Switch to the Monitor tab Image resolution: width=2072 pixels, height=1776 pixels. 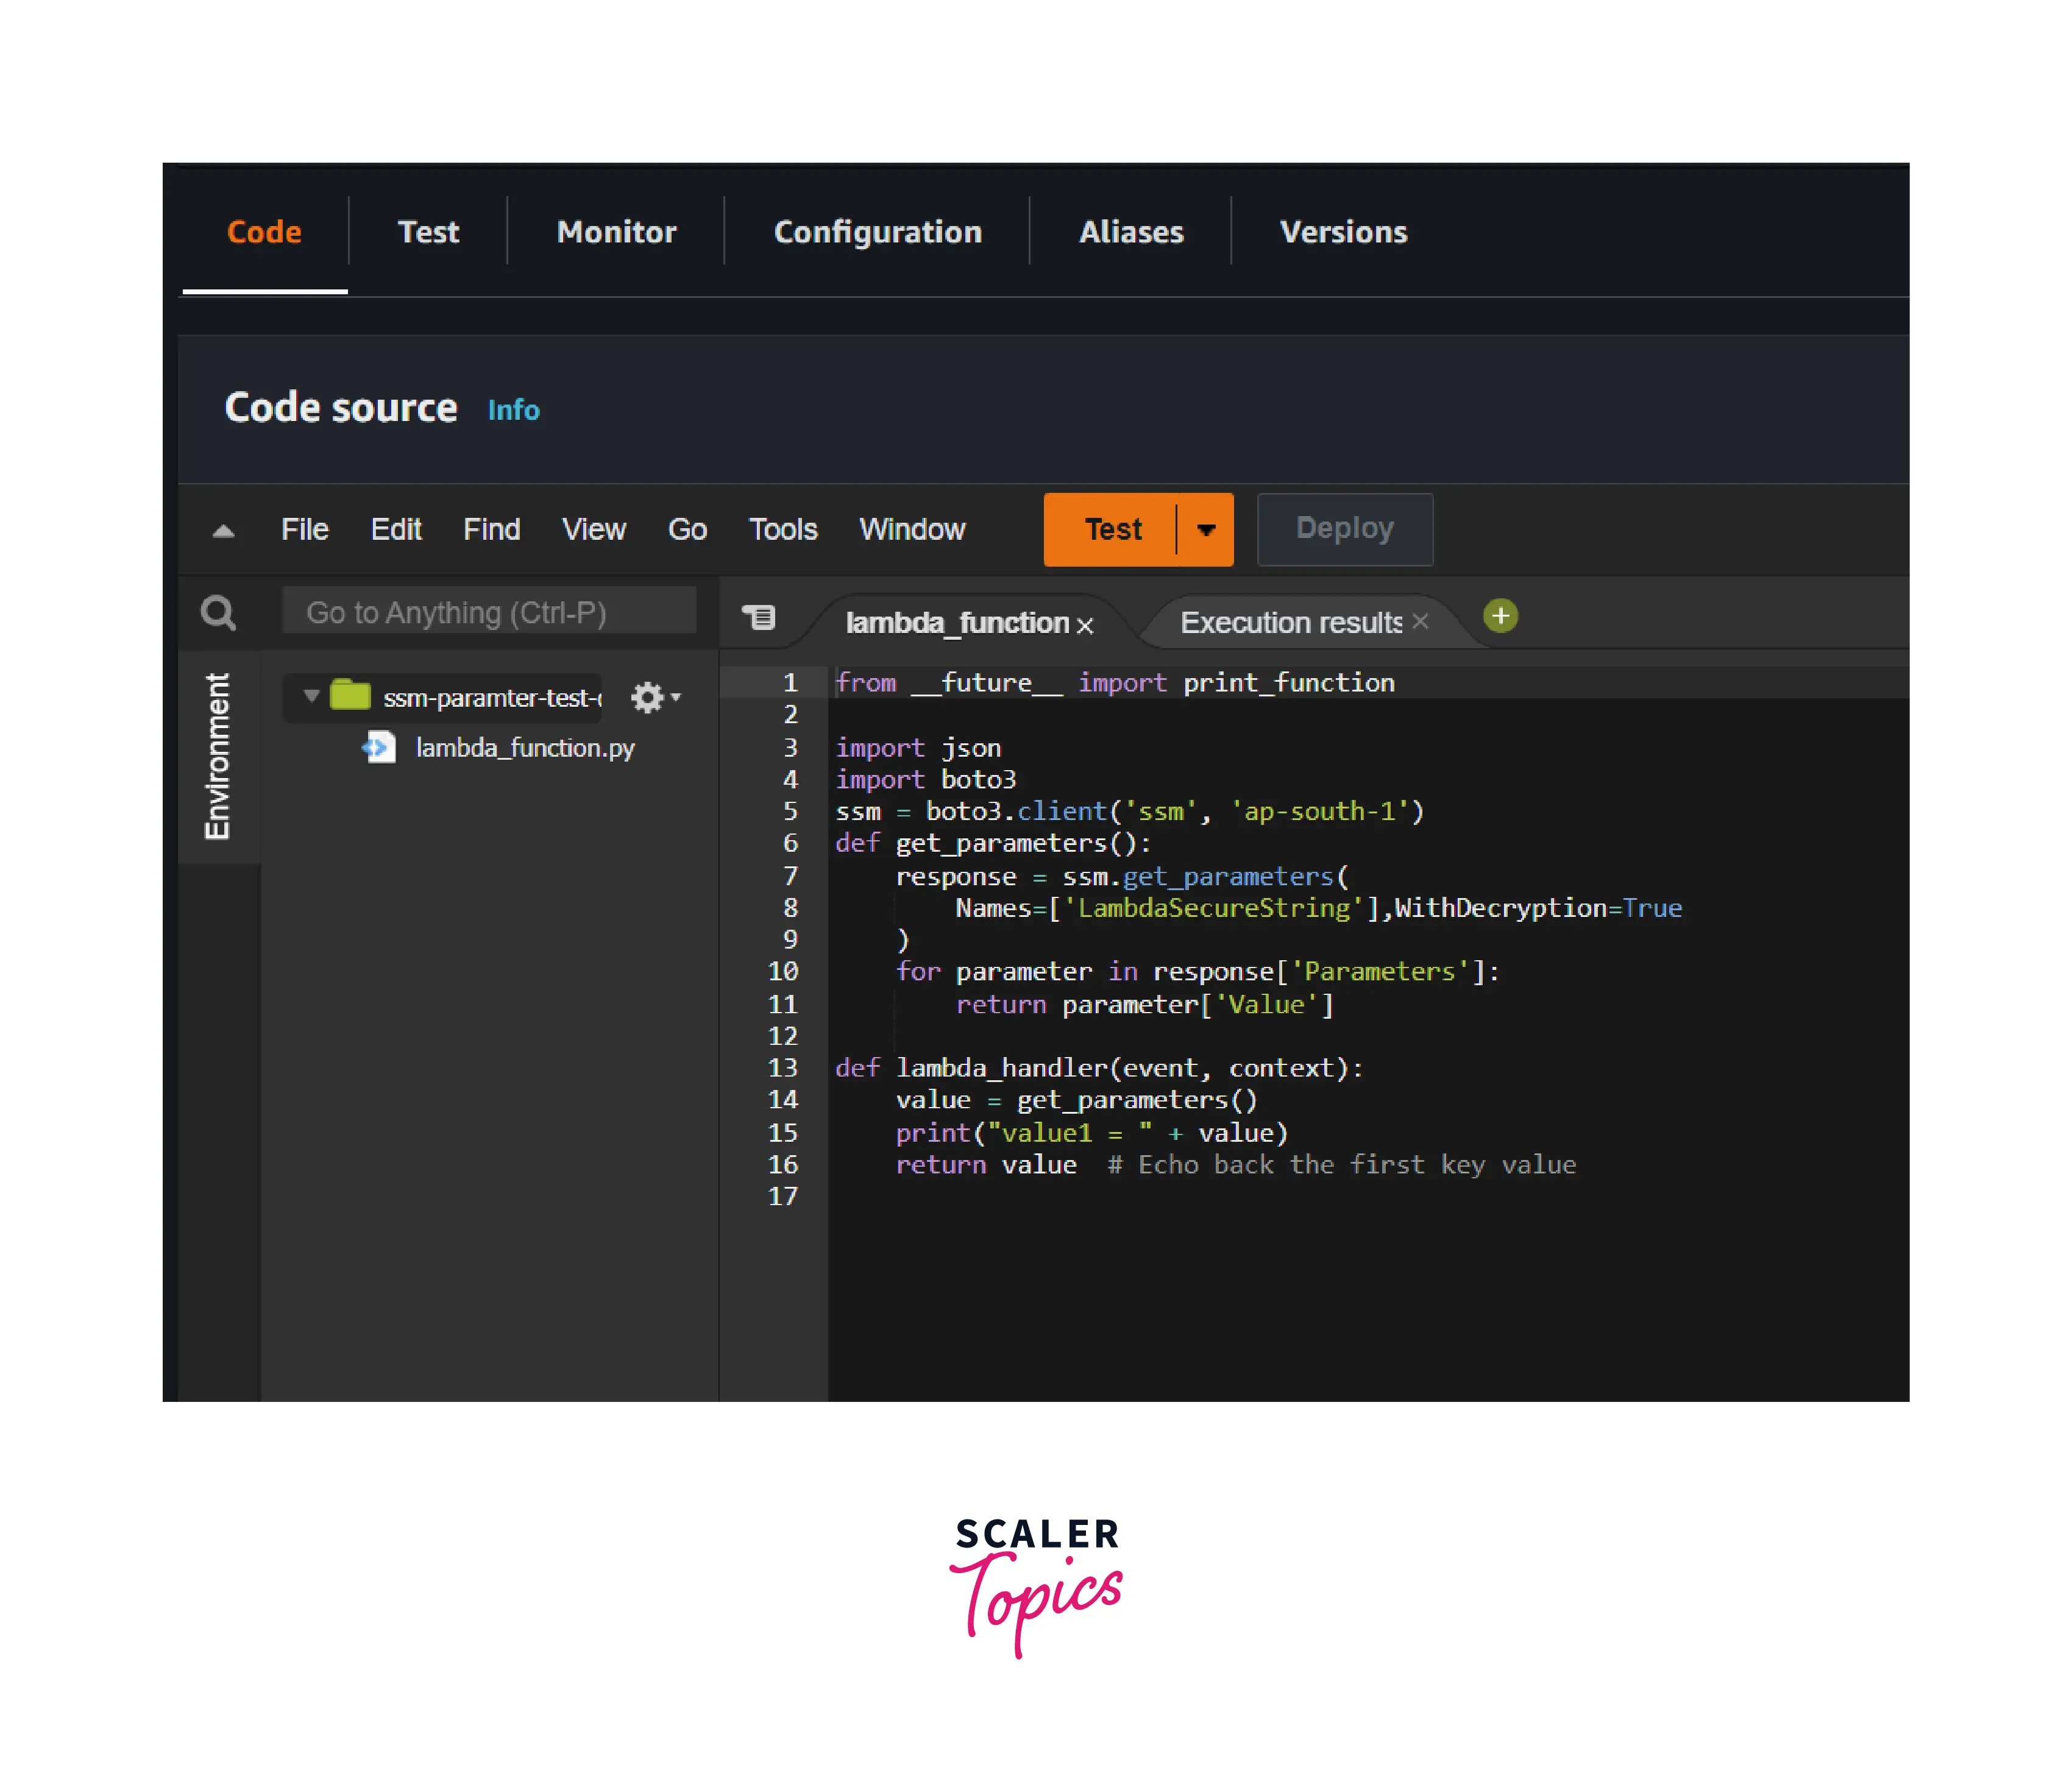pos(616,232)
